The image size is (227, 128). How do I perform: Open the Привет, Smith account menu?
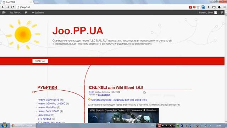[206, 13]
